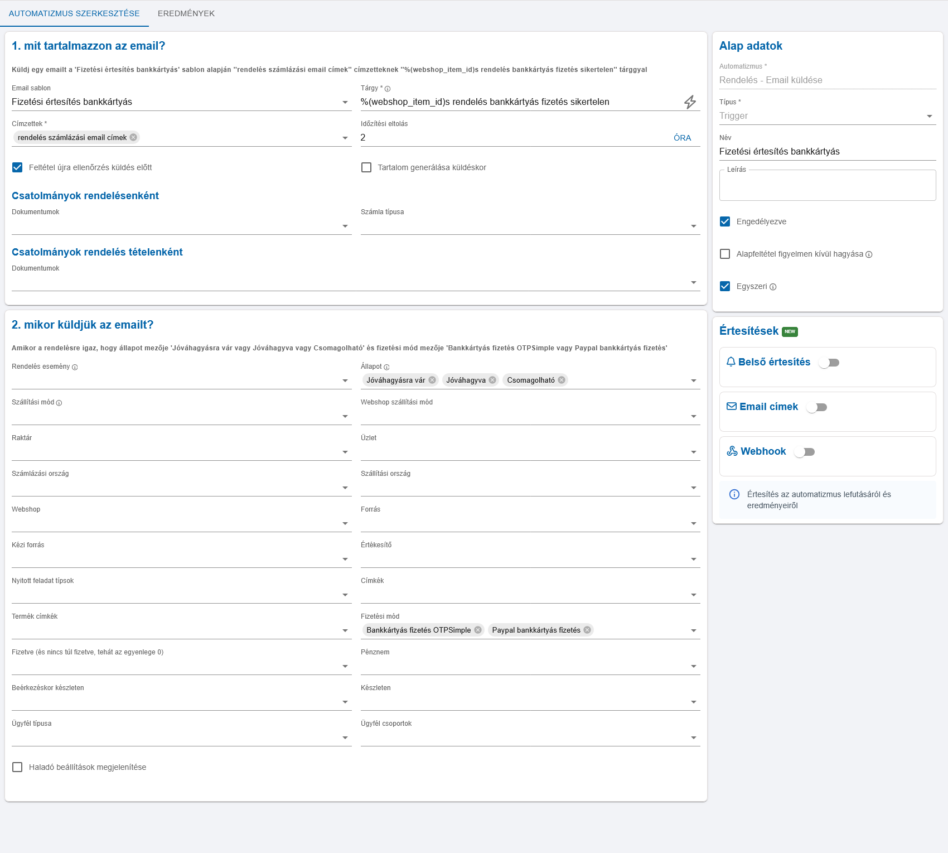Open the Állapot dropdown arrow
The image size is (948, 853).
click(x=694, y=380)
